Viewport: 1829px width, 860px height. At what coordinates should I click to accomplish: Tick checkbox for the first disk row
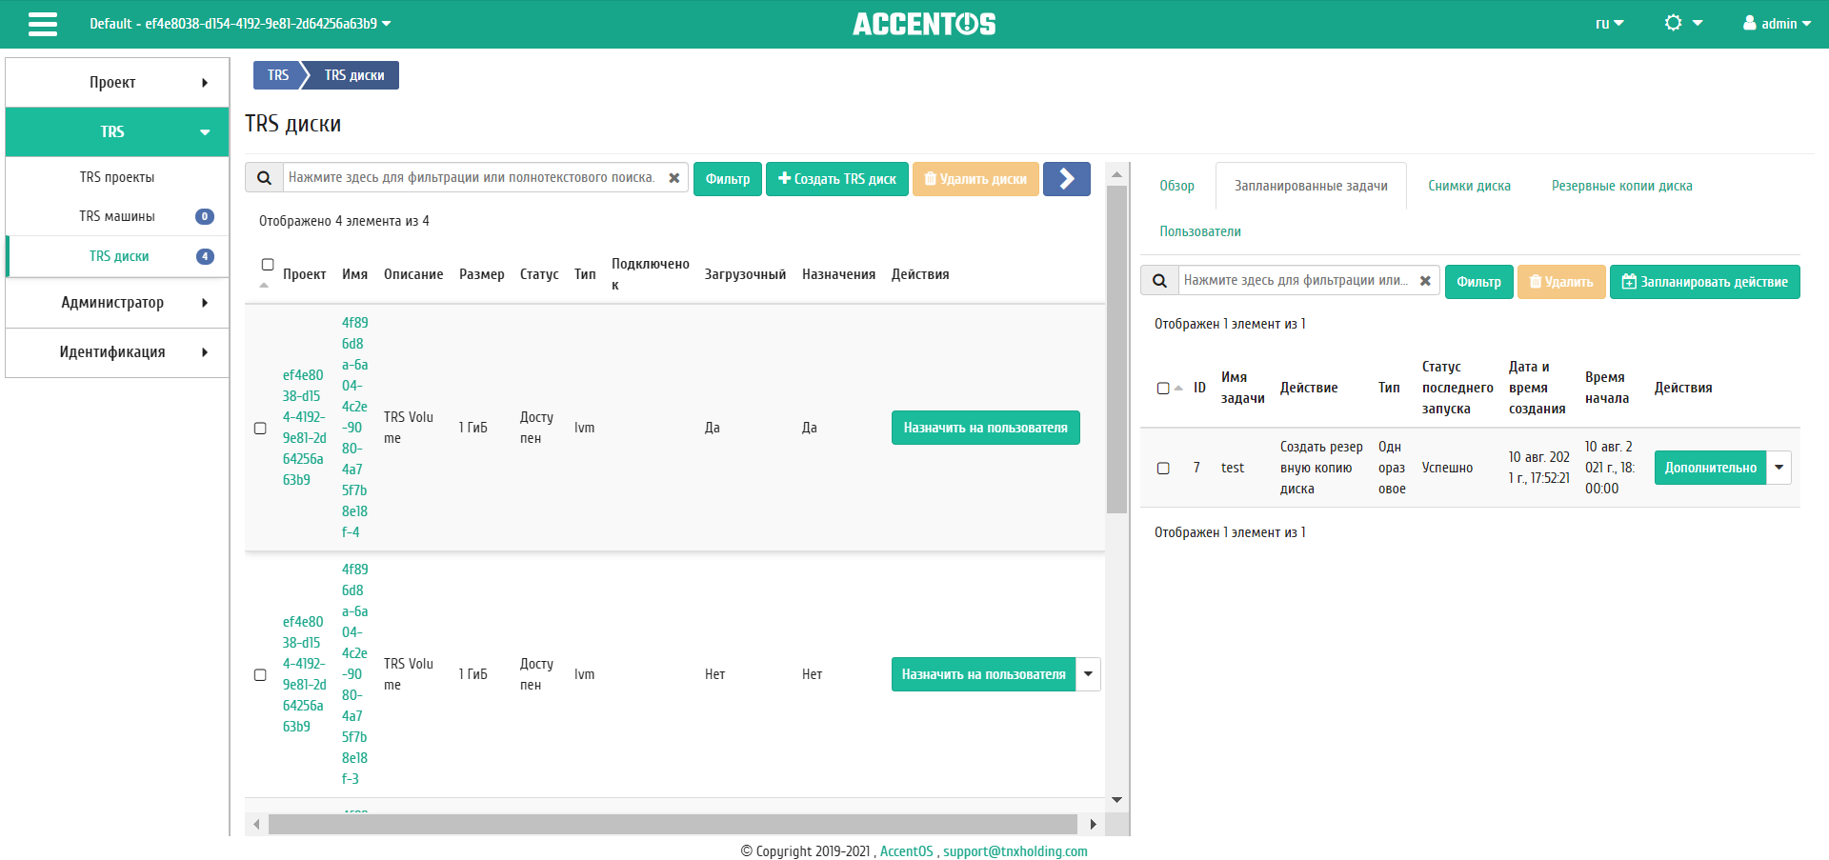pos(260,429)
